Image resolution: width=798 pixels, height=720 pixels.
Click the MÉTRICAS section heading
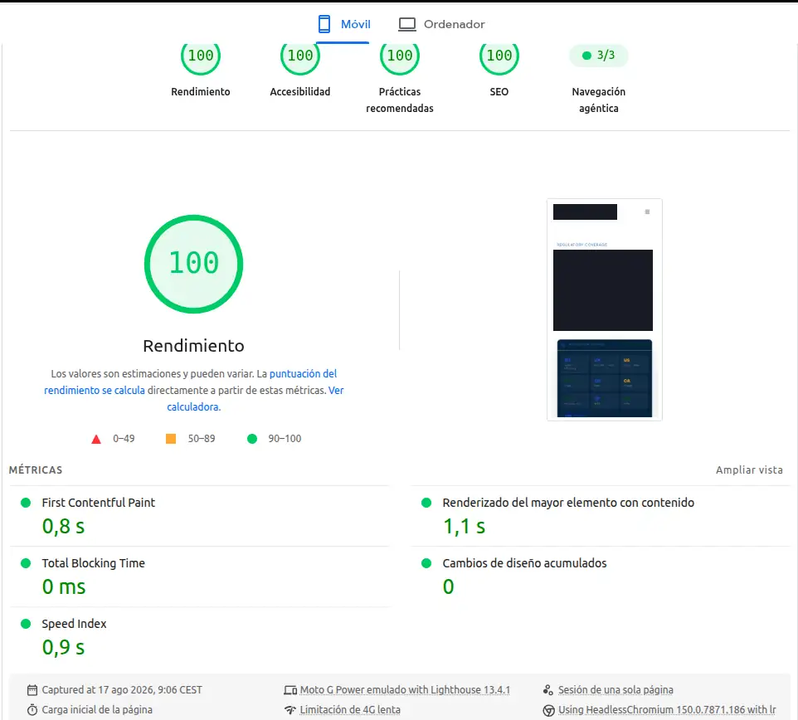[36, 470]
